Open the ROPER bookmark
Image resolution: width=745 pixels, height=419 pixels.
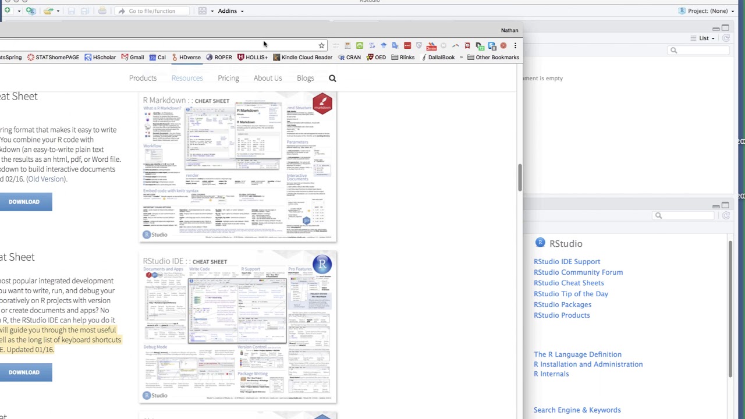click(219, 57)
